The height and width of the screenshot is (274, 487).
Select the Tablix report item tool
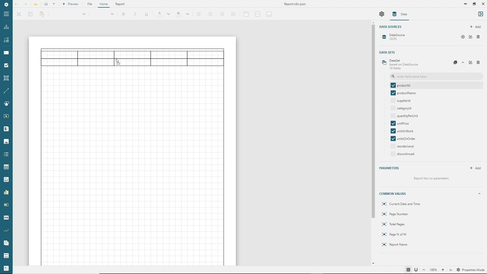click(6, 180)
